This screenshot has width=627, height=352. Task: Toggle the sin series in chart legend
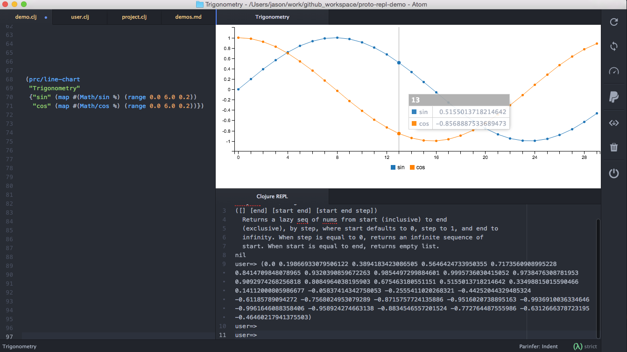398,167
